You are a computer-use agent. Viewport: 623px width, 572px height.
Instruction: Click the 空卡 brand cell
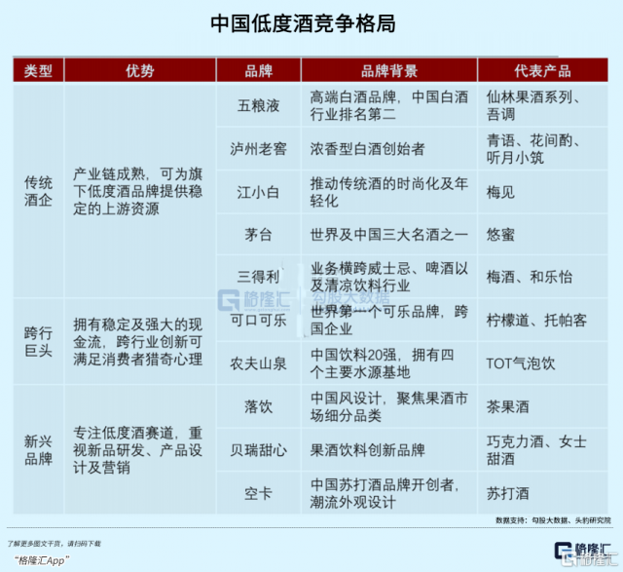pyautogui.click(x=258, y=493)
